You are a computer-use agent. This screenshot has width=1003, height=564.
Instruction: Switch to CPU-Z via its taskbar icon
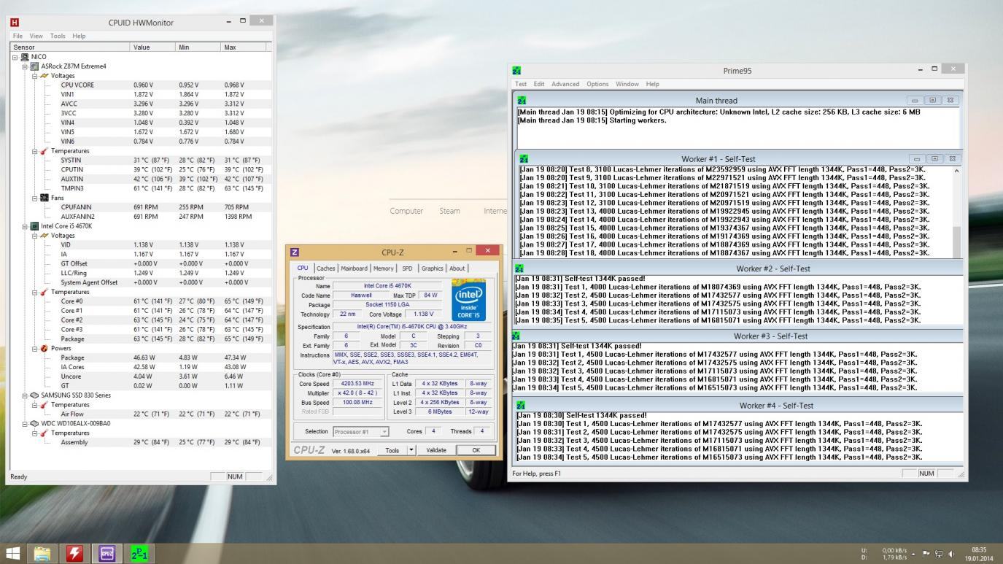pos(107,553)
